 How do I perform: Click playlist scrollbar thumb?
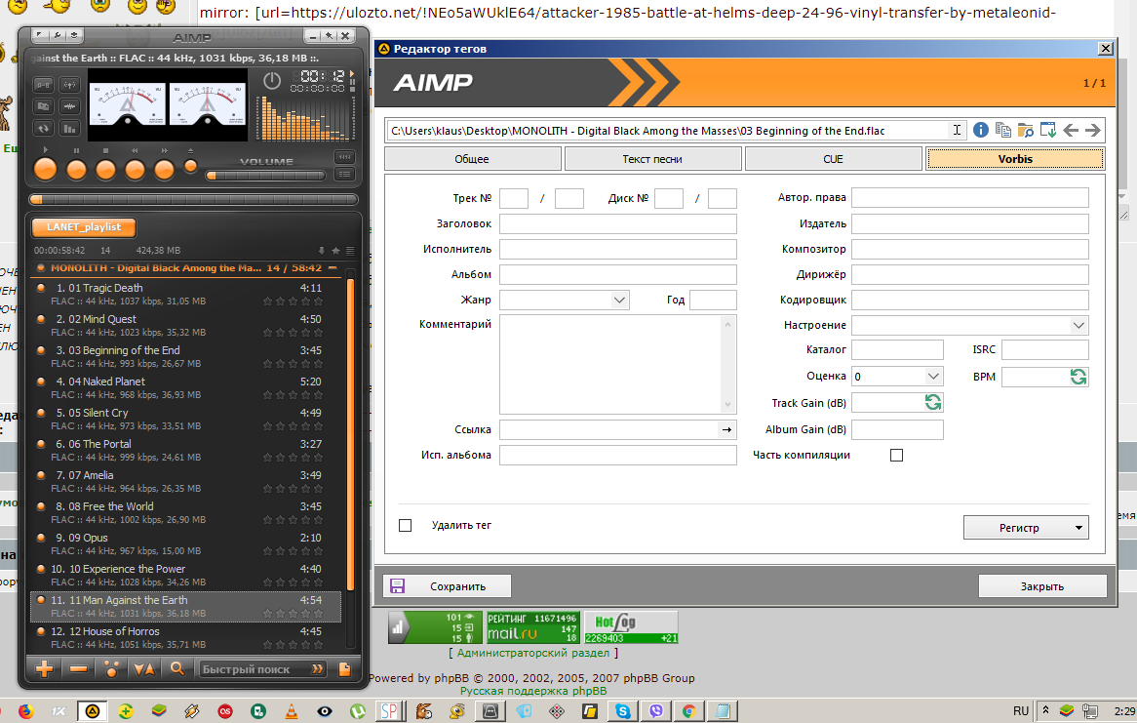pos(351,433)
